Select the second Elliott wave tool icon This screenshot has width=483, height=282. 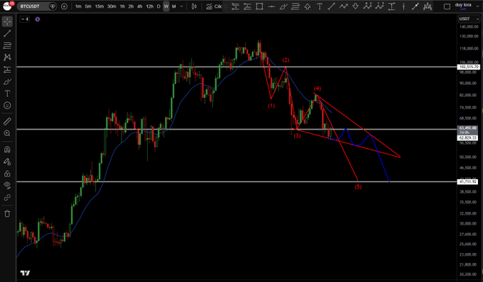[x=379, y=6]
